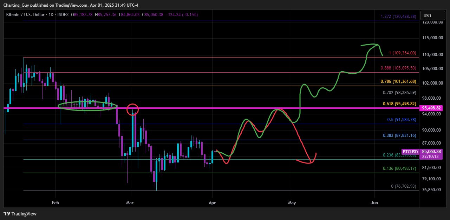The width and height of the screenshot is (450, 220).
Task: Click the Close value C85,060.38
Action: pyautogui.click(x=154, y=15)
